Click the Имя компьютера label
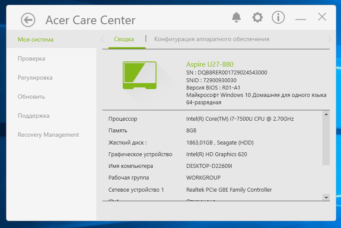 point(131,166)
